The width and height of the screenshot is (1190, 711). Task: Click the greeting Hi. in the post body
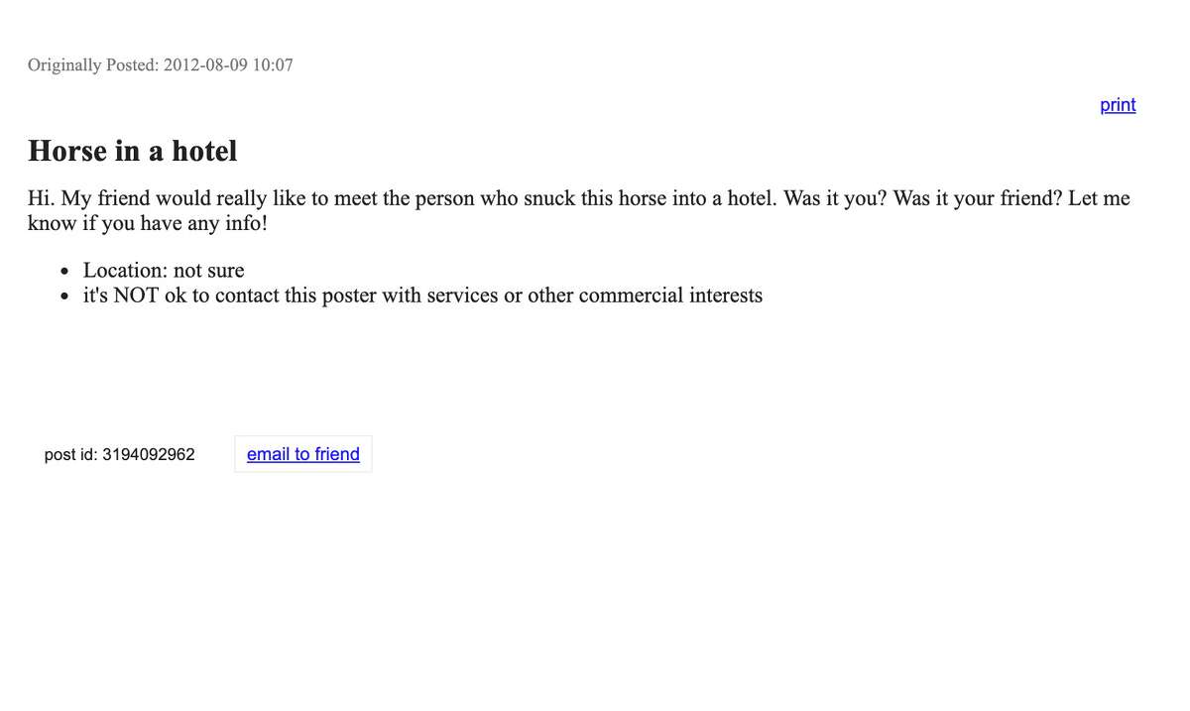41,197
